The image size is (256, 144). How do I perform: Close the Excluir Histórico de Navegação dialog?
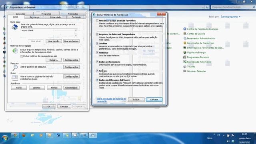coord(161,14)
